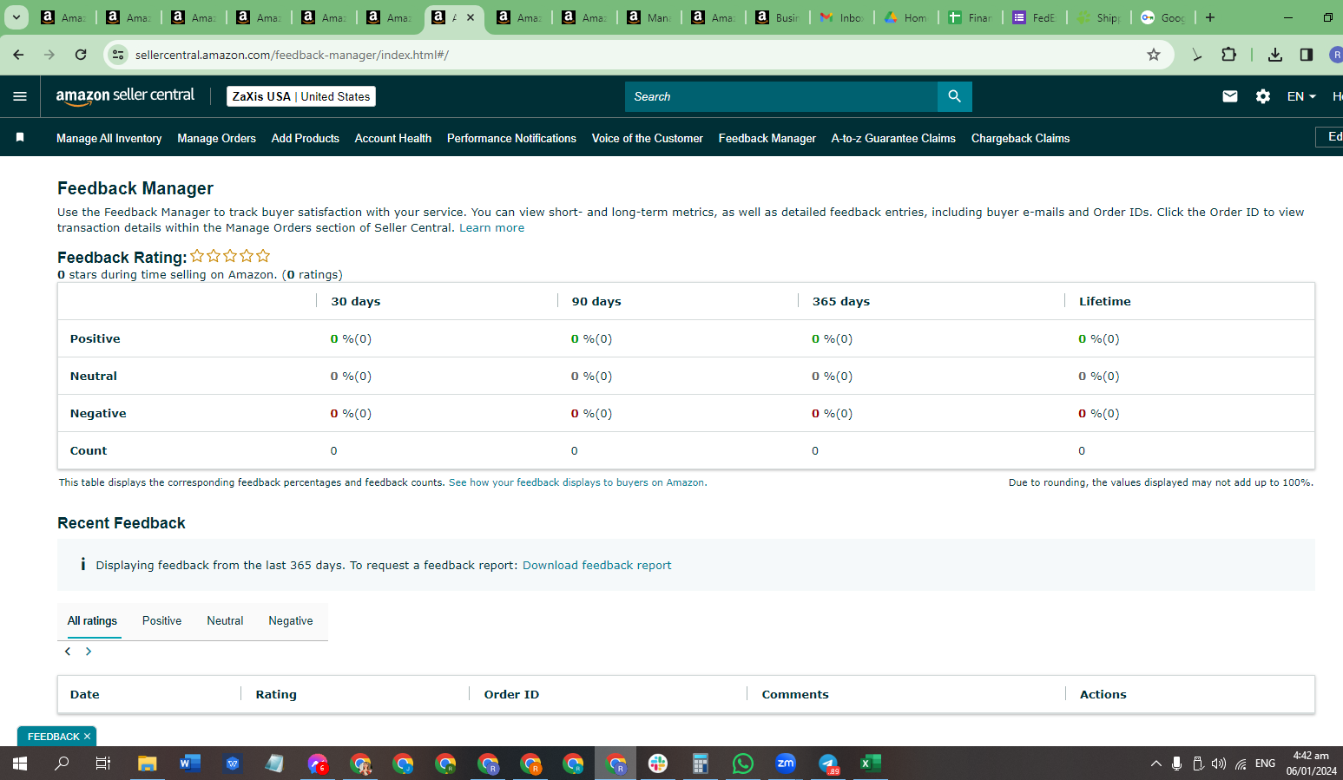Open Slack from the taskbar
1343x780 pixels.
(x=658, y=764)
